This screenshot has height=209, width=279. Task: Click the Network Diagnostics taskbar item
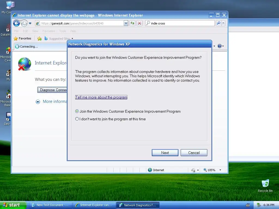click(x=138, y=205)
